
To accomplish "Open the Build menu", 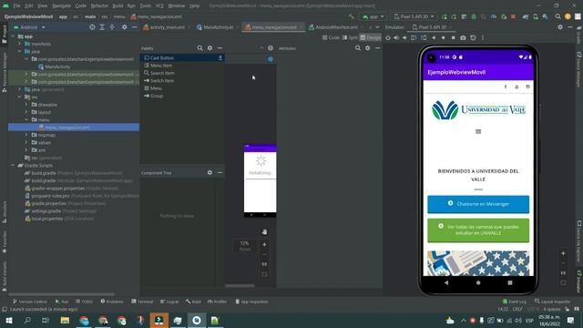I will [118, 6].
